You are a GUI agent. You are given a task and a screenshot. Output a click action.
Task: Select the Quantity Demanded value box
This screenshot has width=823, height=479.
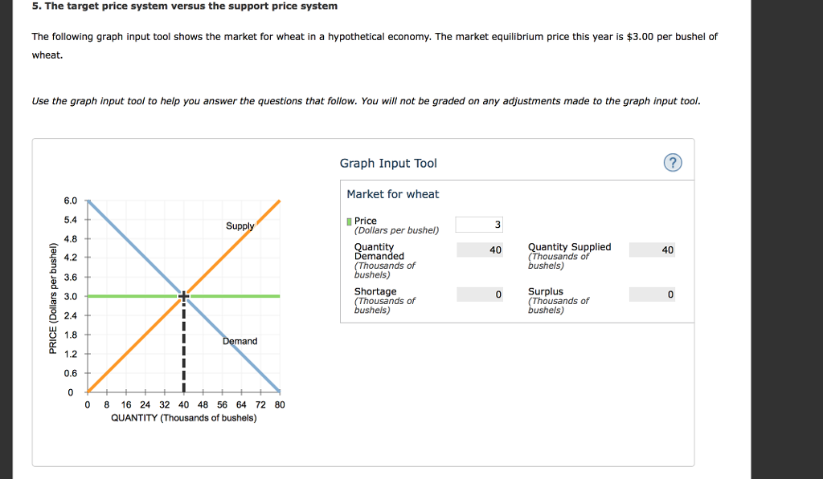tap(478, 250)
